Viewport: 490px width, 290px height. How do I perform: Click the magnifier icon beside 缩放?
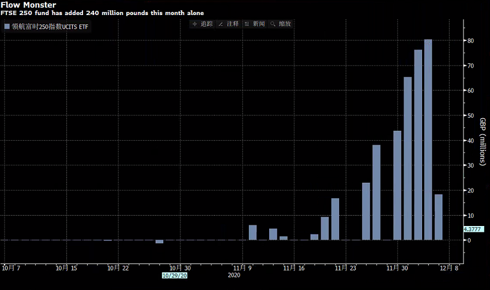[x=273, y=24]
